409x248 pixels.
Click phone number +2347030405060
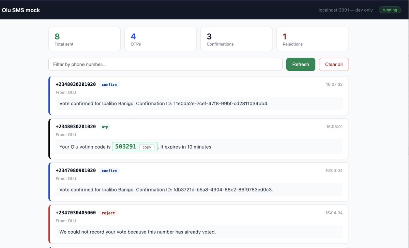point(76,213)
